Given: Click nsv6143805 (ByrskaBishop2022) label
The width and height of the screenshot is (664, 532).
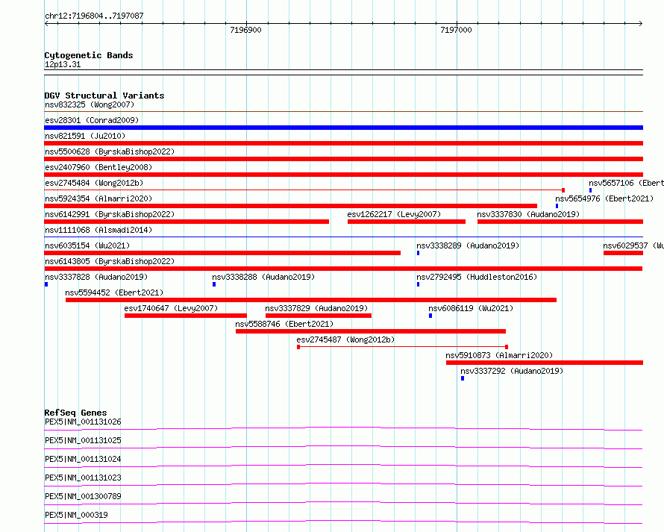Looking at the screenshot, I should coord(110,261).
